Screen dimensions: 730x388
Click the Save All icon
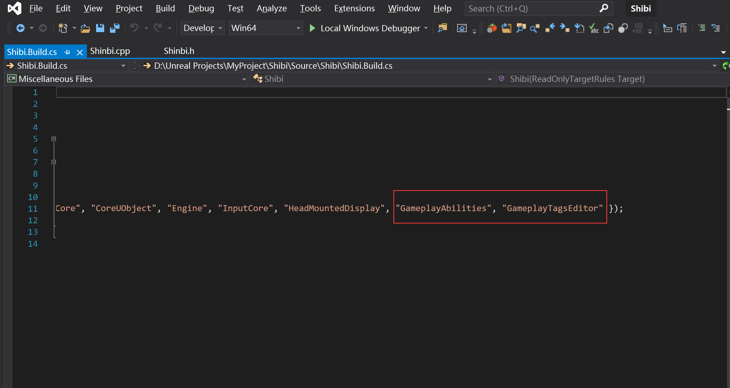coord(115,28)
